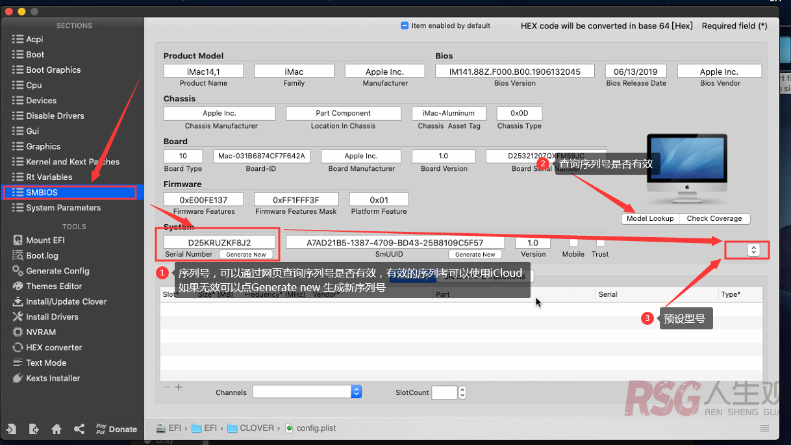Open the list icon at path bar's right
This screenshot has height=445, width=791.
764,428
